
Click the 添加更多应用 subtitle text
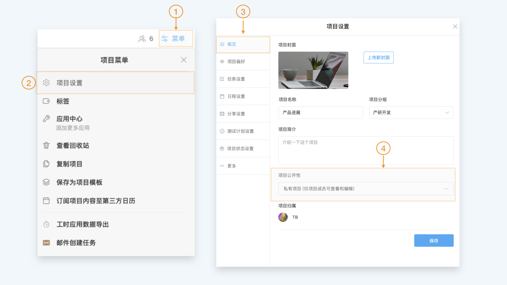73,128
